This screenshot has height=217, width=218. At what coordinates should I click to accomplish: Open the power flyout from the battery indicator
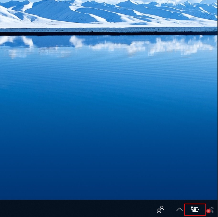click(195, 210)
